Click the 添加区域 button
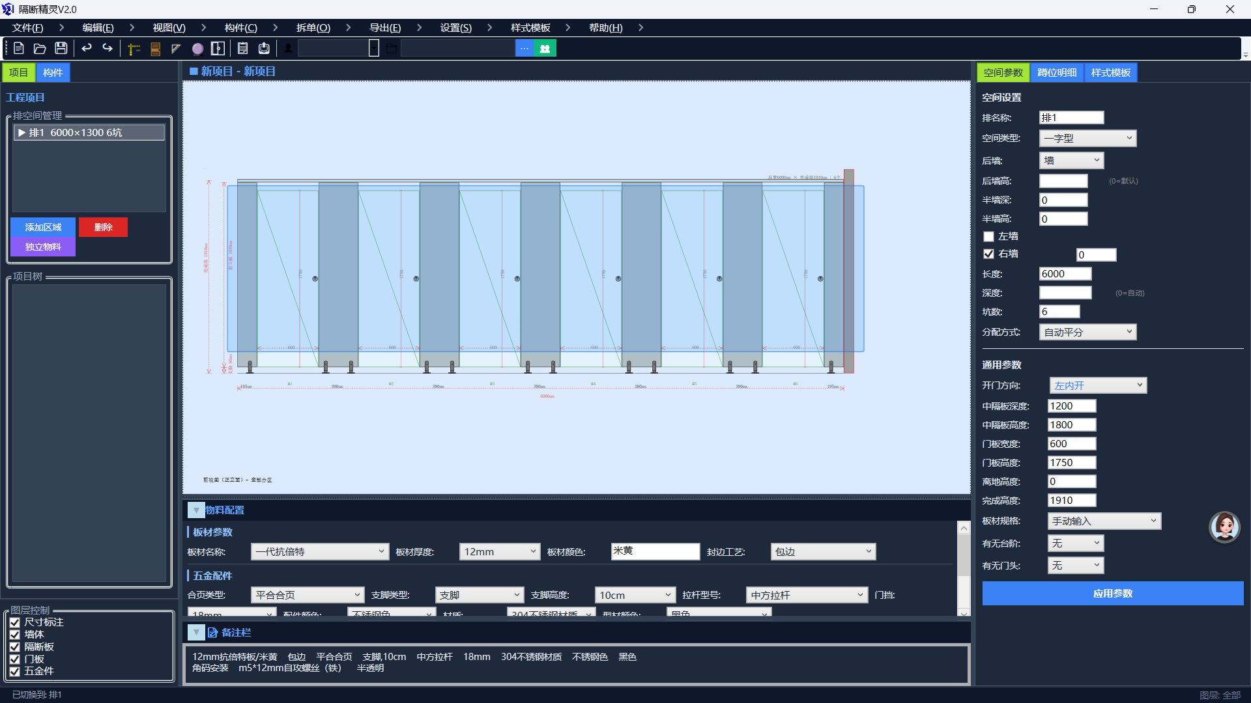The image size is (1251, 703). click(43, 227)
